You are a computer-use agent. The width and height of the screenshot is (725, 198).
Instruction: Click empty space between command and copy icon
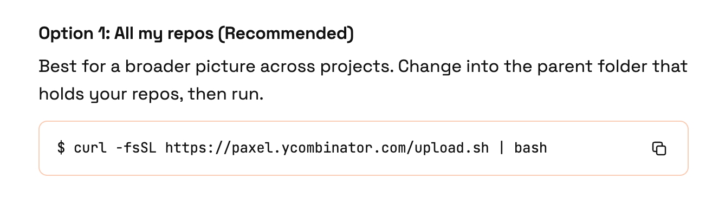[x=599, y=148]
